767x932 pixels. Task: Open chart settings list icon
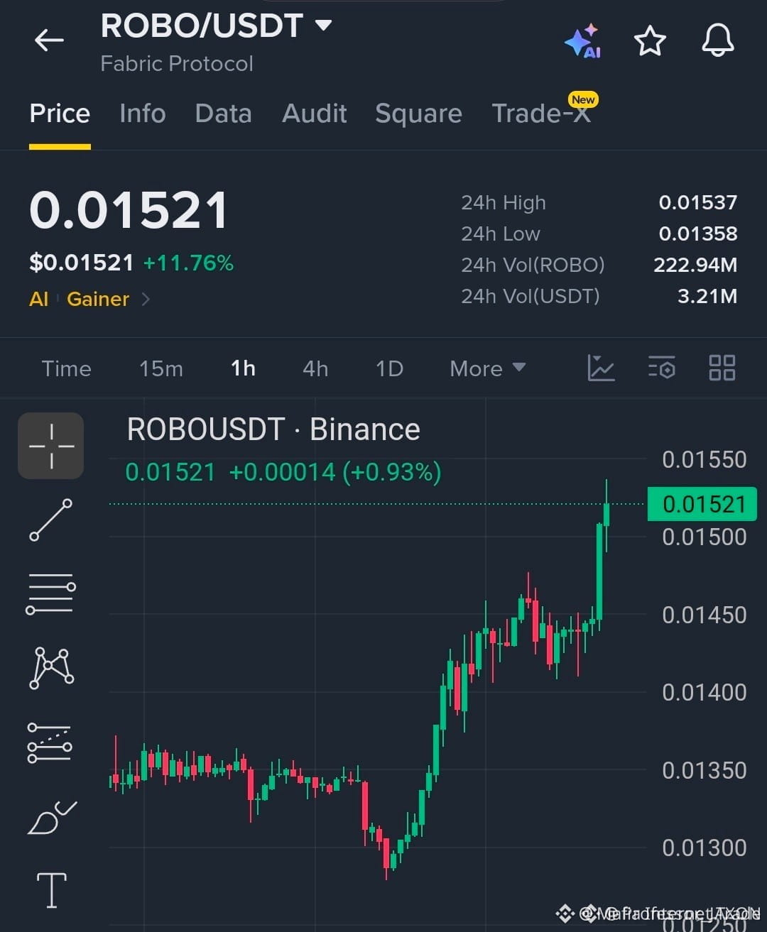pyautogui.click(x=662, y=368)
